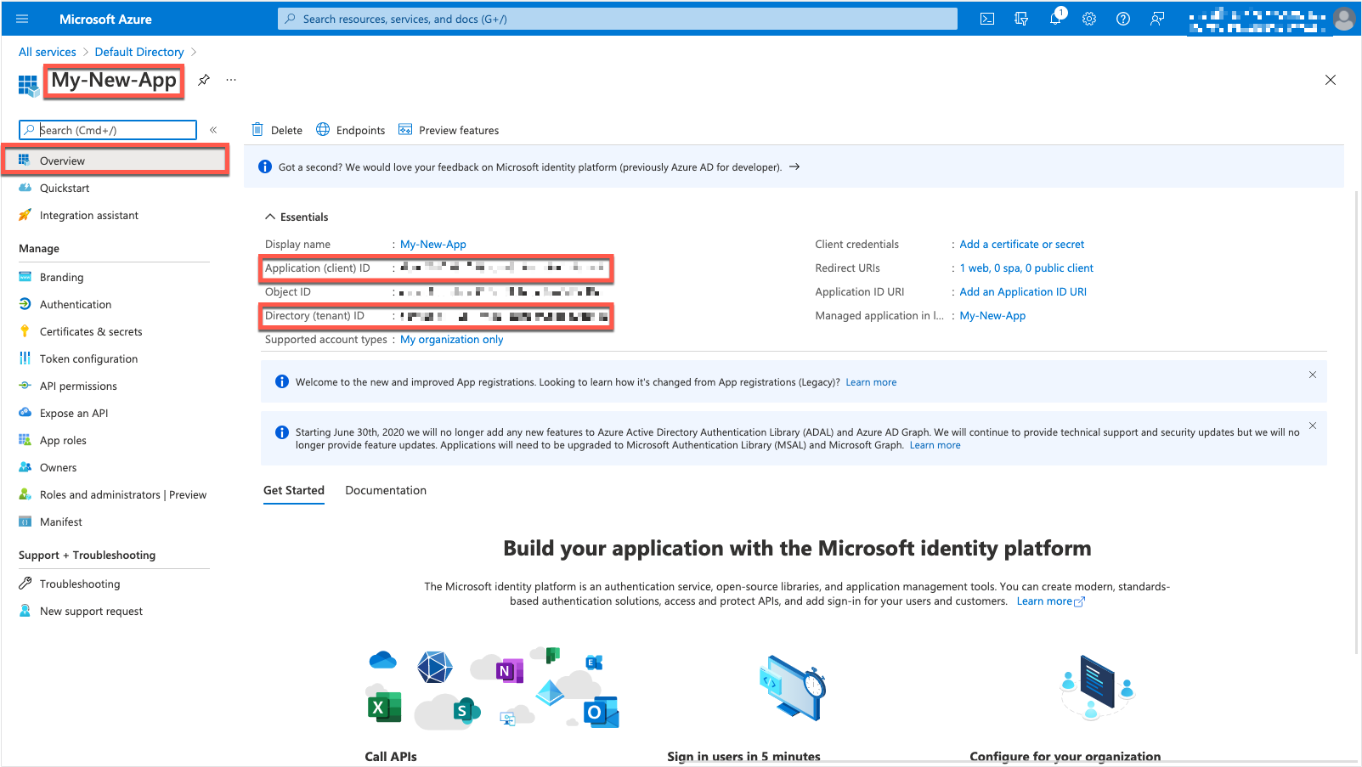Click the Manifest icon
The image size is (1362, 767).
point(25,522)
